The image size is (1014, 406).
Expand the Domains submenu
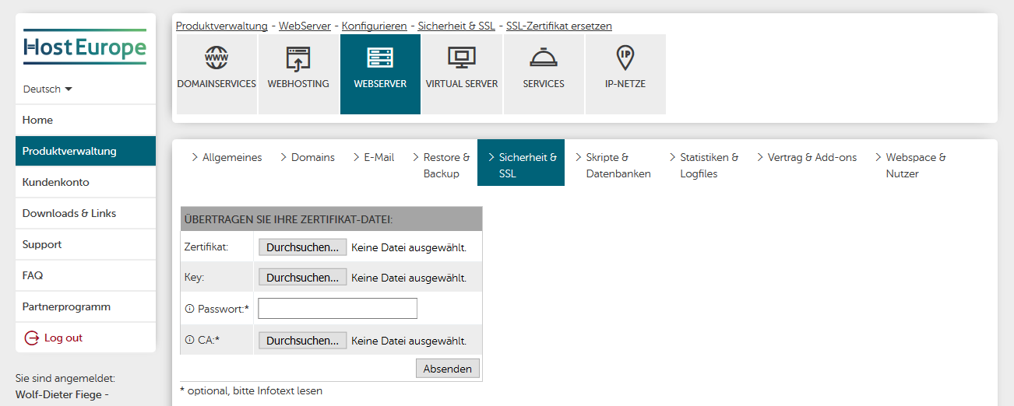308,157
